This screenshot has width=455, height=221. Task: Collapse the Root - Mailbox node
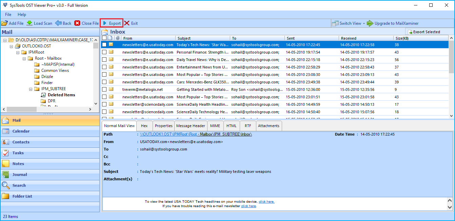(x=24, y=58)
